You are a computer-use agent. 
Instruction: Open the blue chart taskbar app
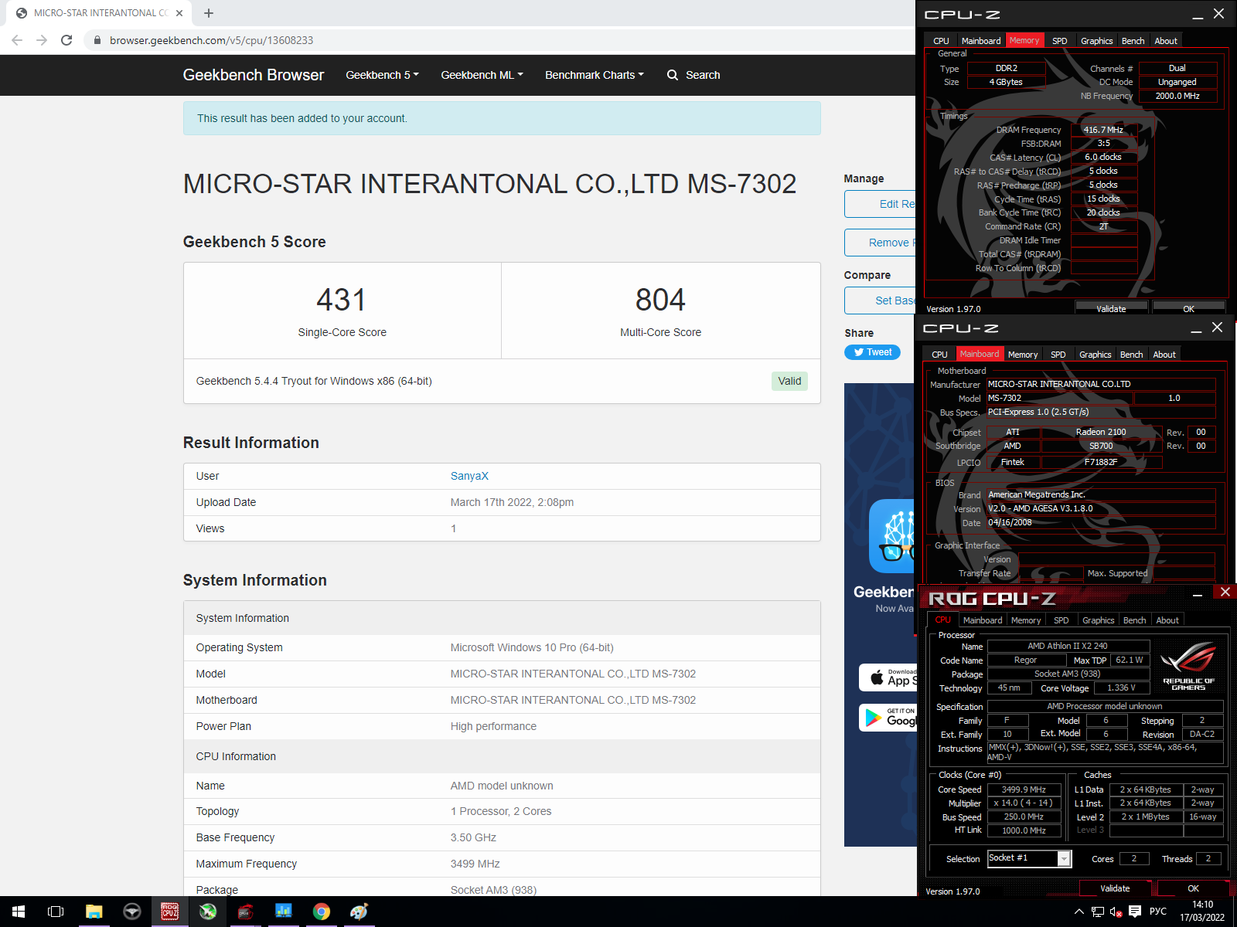[x=284, y=912]
